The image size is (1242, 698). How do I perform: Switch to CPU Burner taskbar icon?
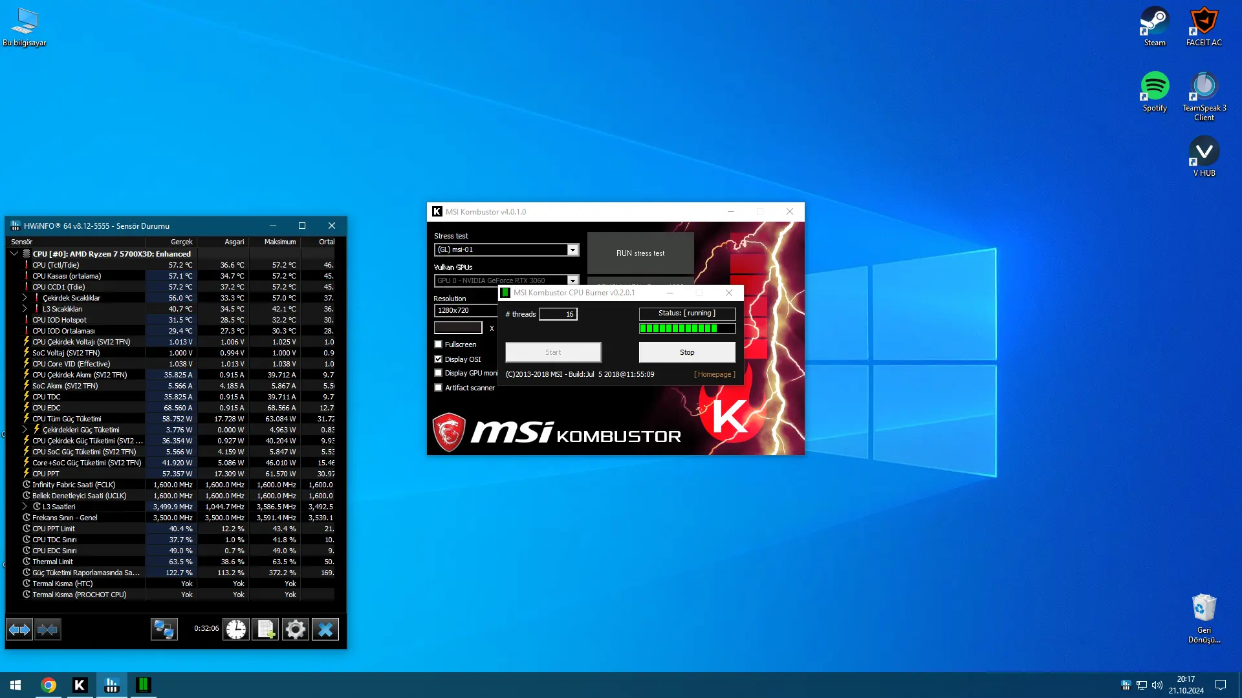click(x=143, y=685)
